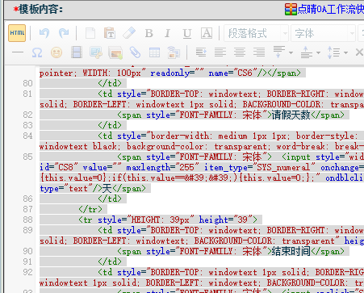Open the 段落格式 paragraph format dropdown
The width and height of the screenshot is (364, 293).
coord(256,33)
